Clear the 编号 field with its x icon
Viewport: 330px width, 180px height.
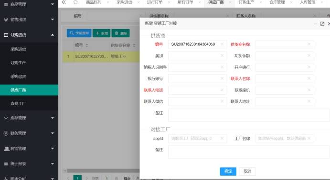222,44
